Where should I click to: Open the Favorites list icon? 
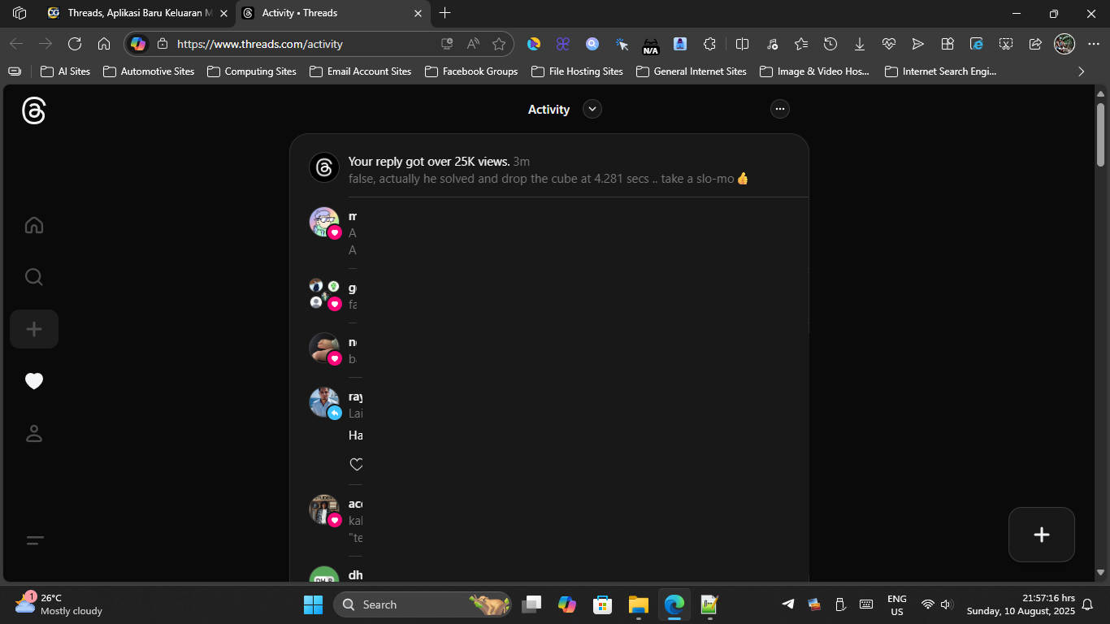[801, 44]
